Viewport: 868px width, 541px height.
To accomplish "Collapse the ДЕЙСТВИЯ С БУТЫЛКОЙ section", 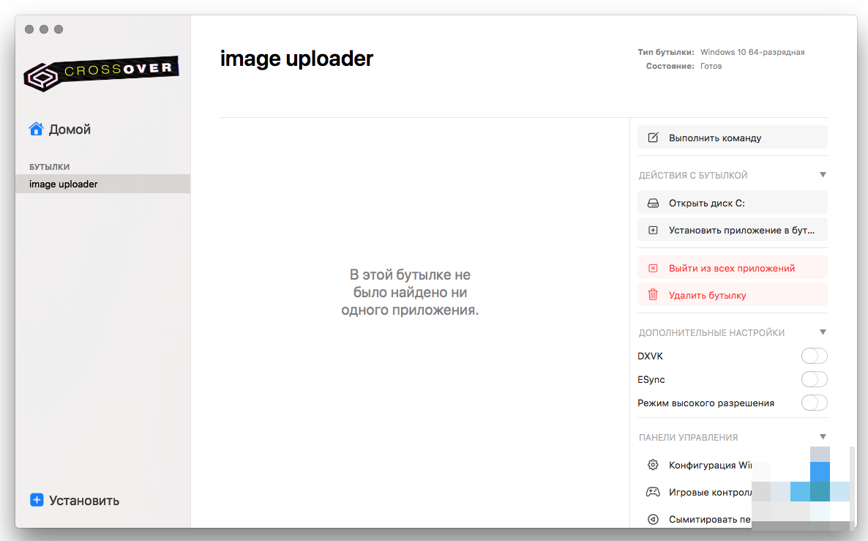I will pyautogui.click(x=823, y=175).
